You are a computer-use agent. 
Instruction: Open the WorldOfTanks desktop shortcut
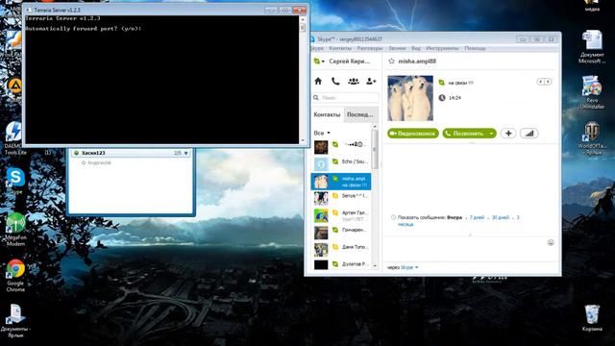[592, 138]
